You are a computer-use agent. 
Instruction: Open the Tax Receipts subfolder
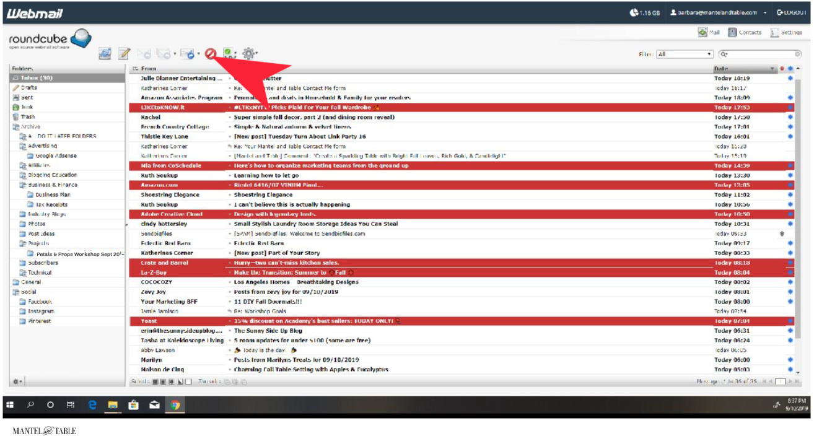[x=67, y=204]
